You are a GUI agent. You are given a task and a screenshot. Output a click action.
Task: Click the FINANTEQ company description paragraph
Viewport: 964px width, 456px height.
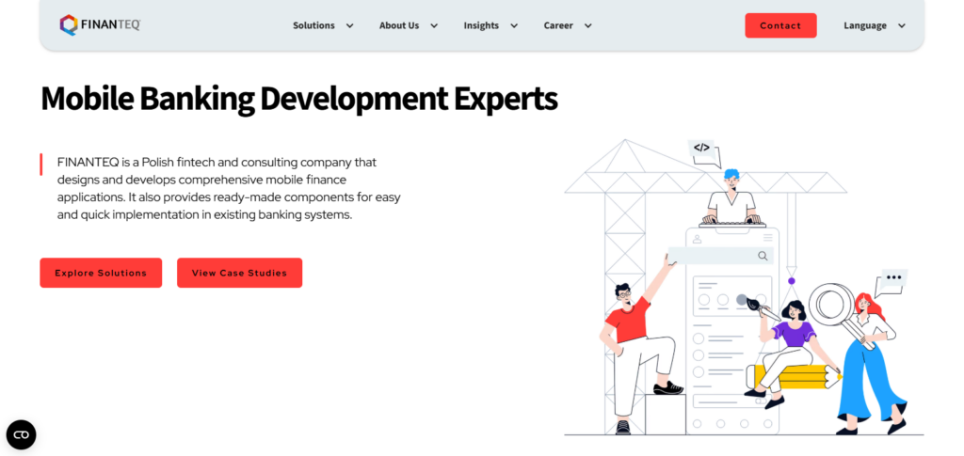[229, 189]
